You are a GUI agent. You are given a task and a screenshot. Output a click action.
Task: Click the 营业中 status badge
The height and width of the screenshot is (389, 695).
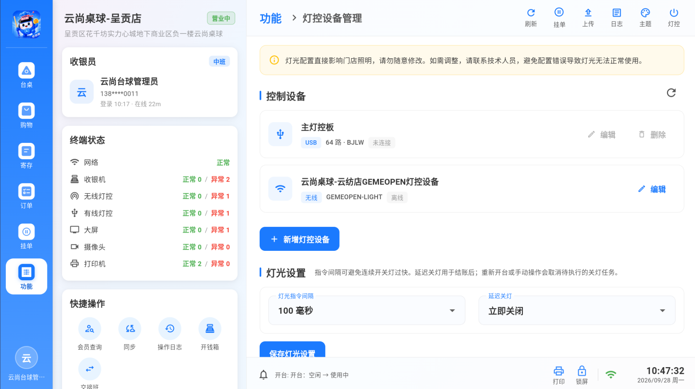click(x=221, y=18)
